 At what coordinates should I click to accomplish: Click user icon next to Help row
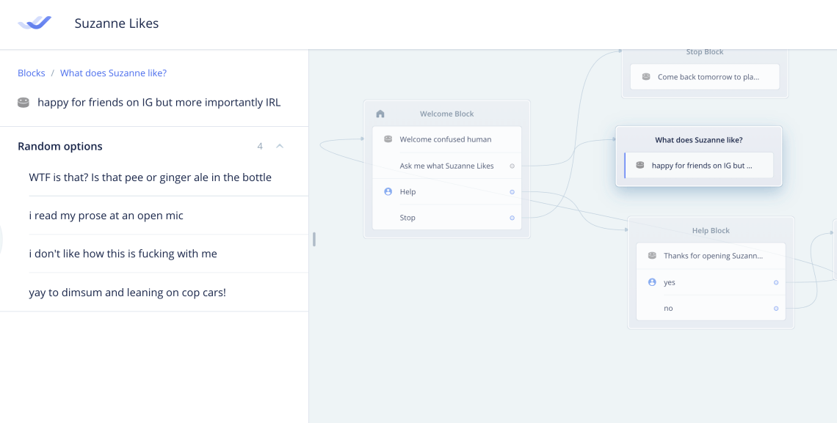pyautogui.click(x=388, y=192)
